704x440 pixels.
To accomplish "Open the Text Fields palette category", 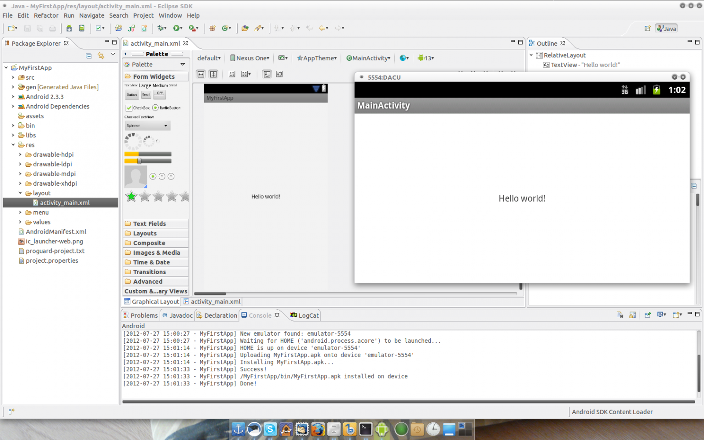I will click(x=150, y=224).
